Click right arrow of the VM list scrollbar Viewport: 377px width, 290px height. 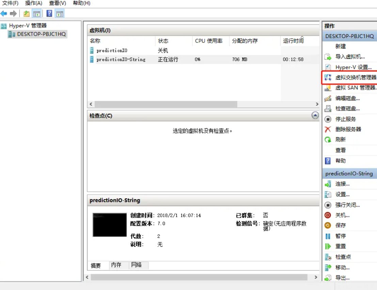point(317,104)
